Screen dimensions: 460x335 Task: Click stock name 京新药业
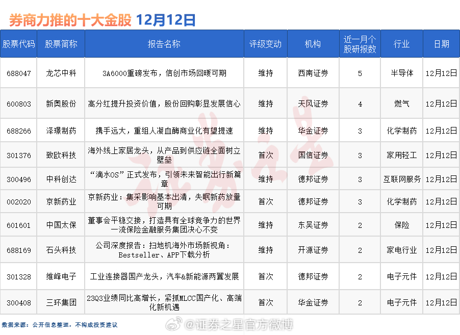61,201
